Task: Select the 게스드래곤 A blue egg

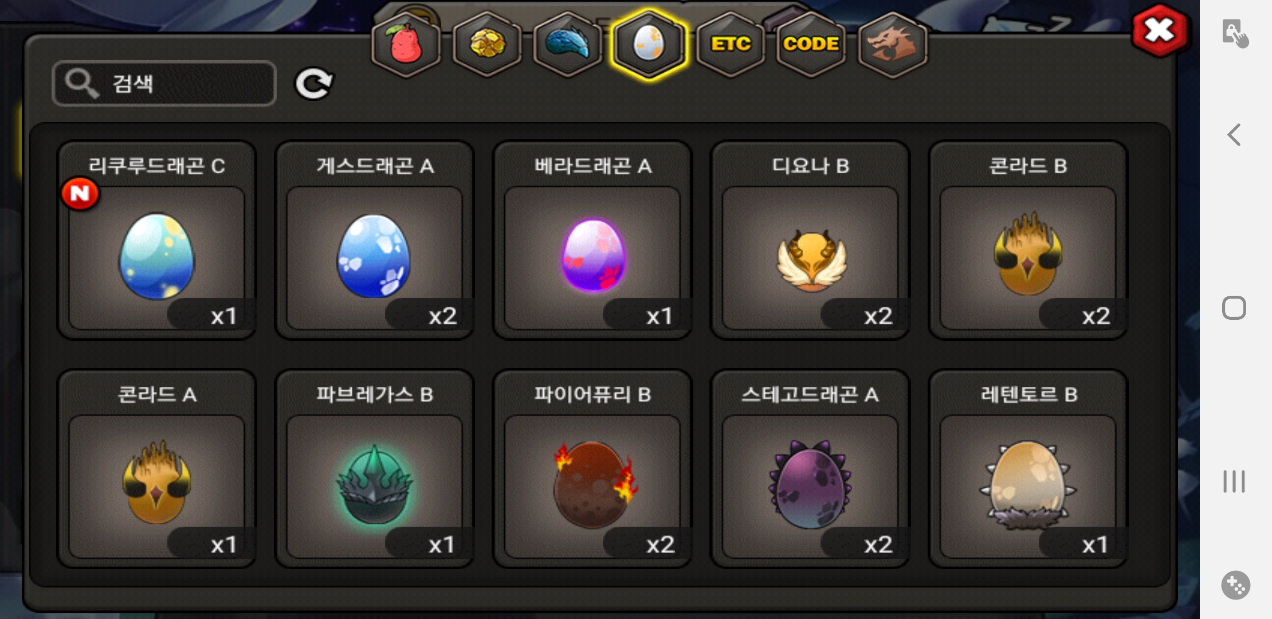Action: [x=375, y=241]
